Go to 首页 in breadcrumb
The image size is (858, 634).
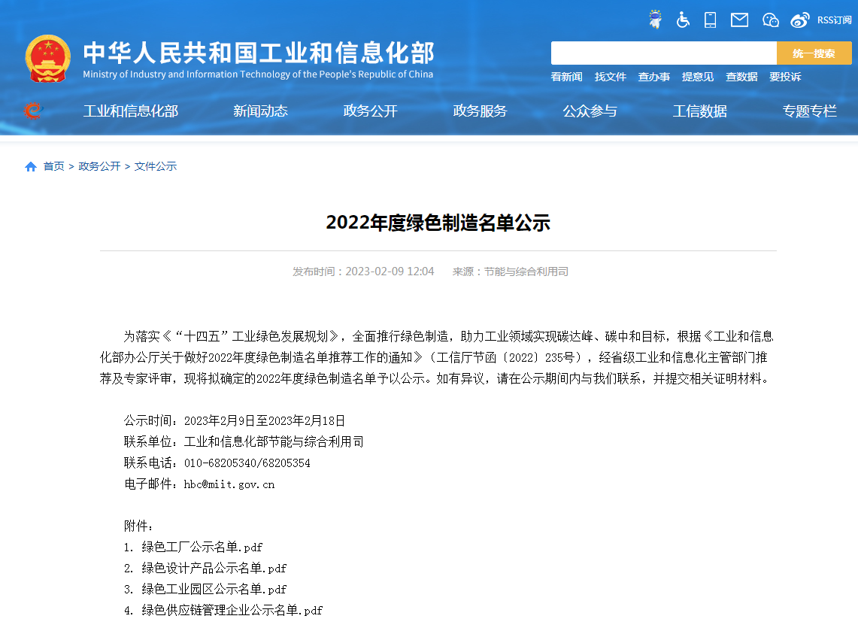(x=53, y=166)
